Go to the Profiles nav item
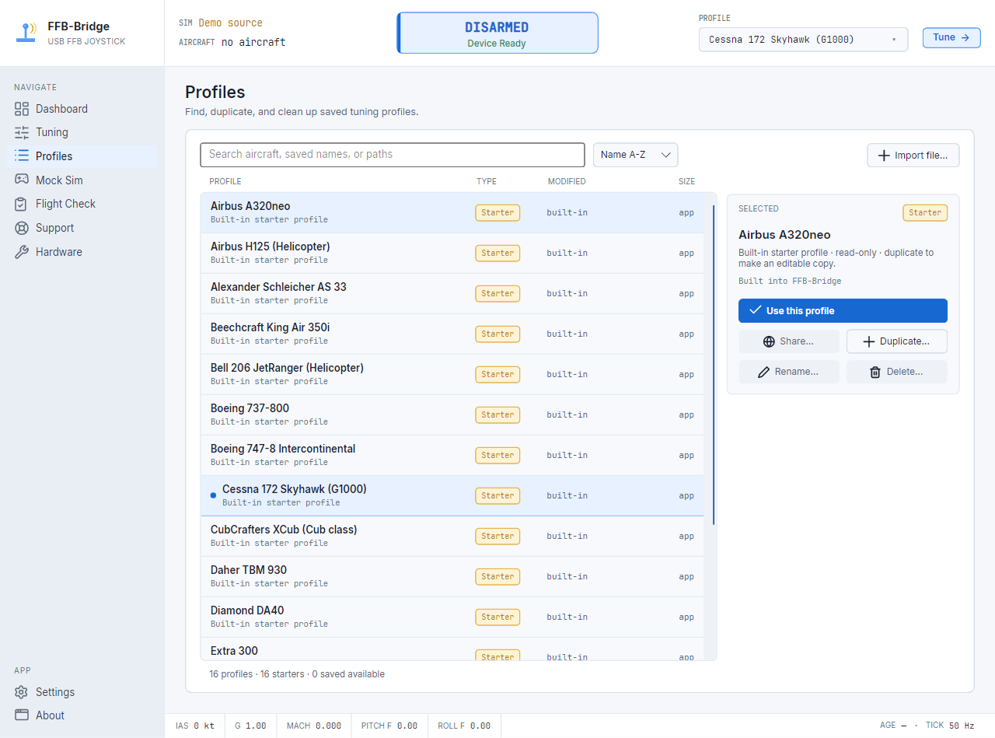Image resolution: width=995 pixels, height=738 pixels. tap(82, 156)
